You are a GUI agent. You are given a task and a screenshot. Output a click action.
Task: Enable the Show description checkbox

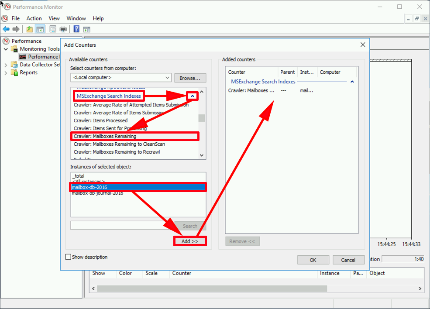[x=68, y=257]
